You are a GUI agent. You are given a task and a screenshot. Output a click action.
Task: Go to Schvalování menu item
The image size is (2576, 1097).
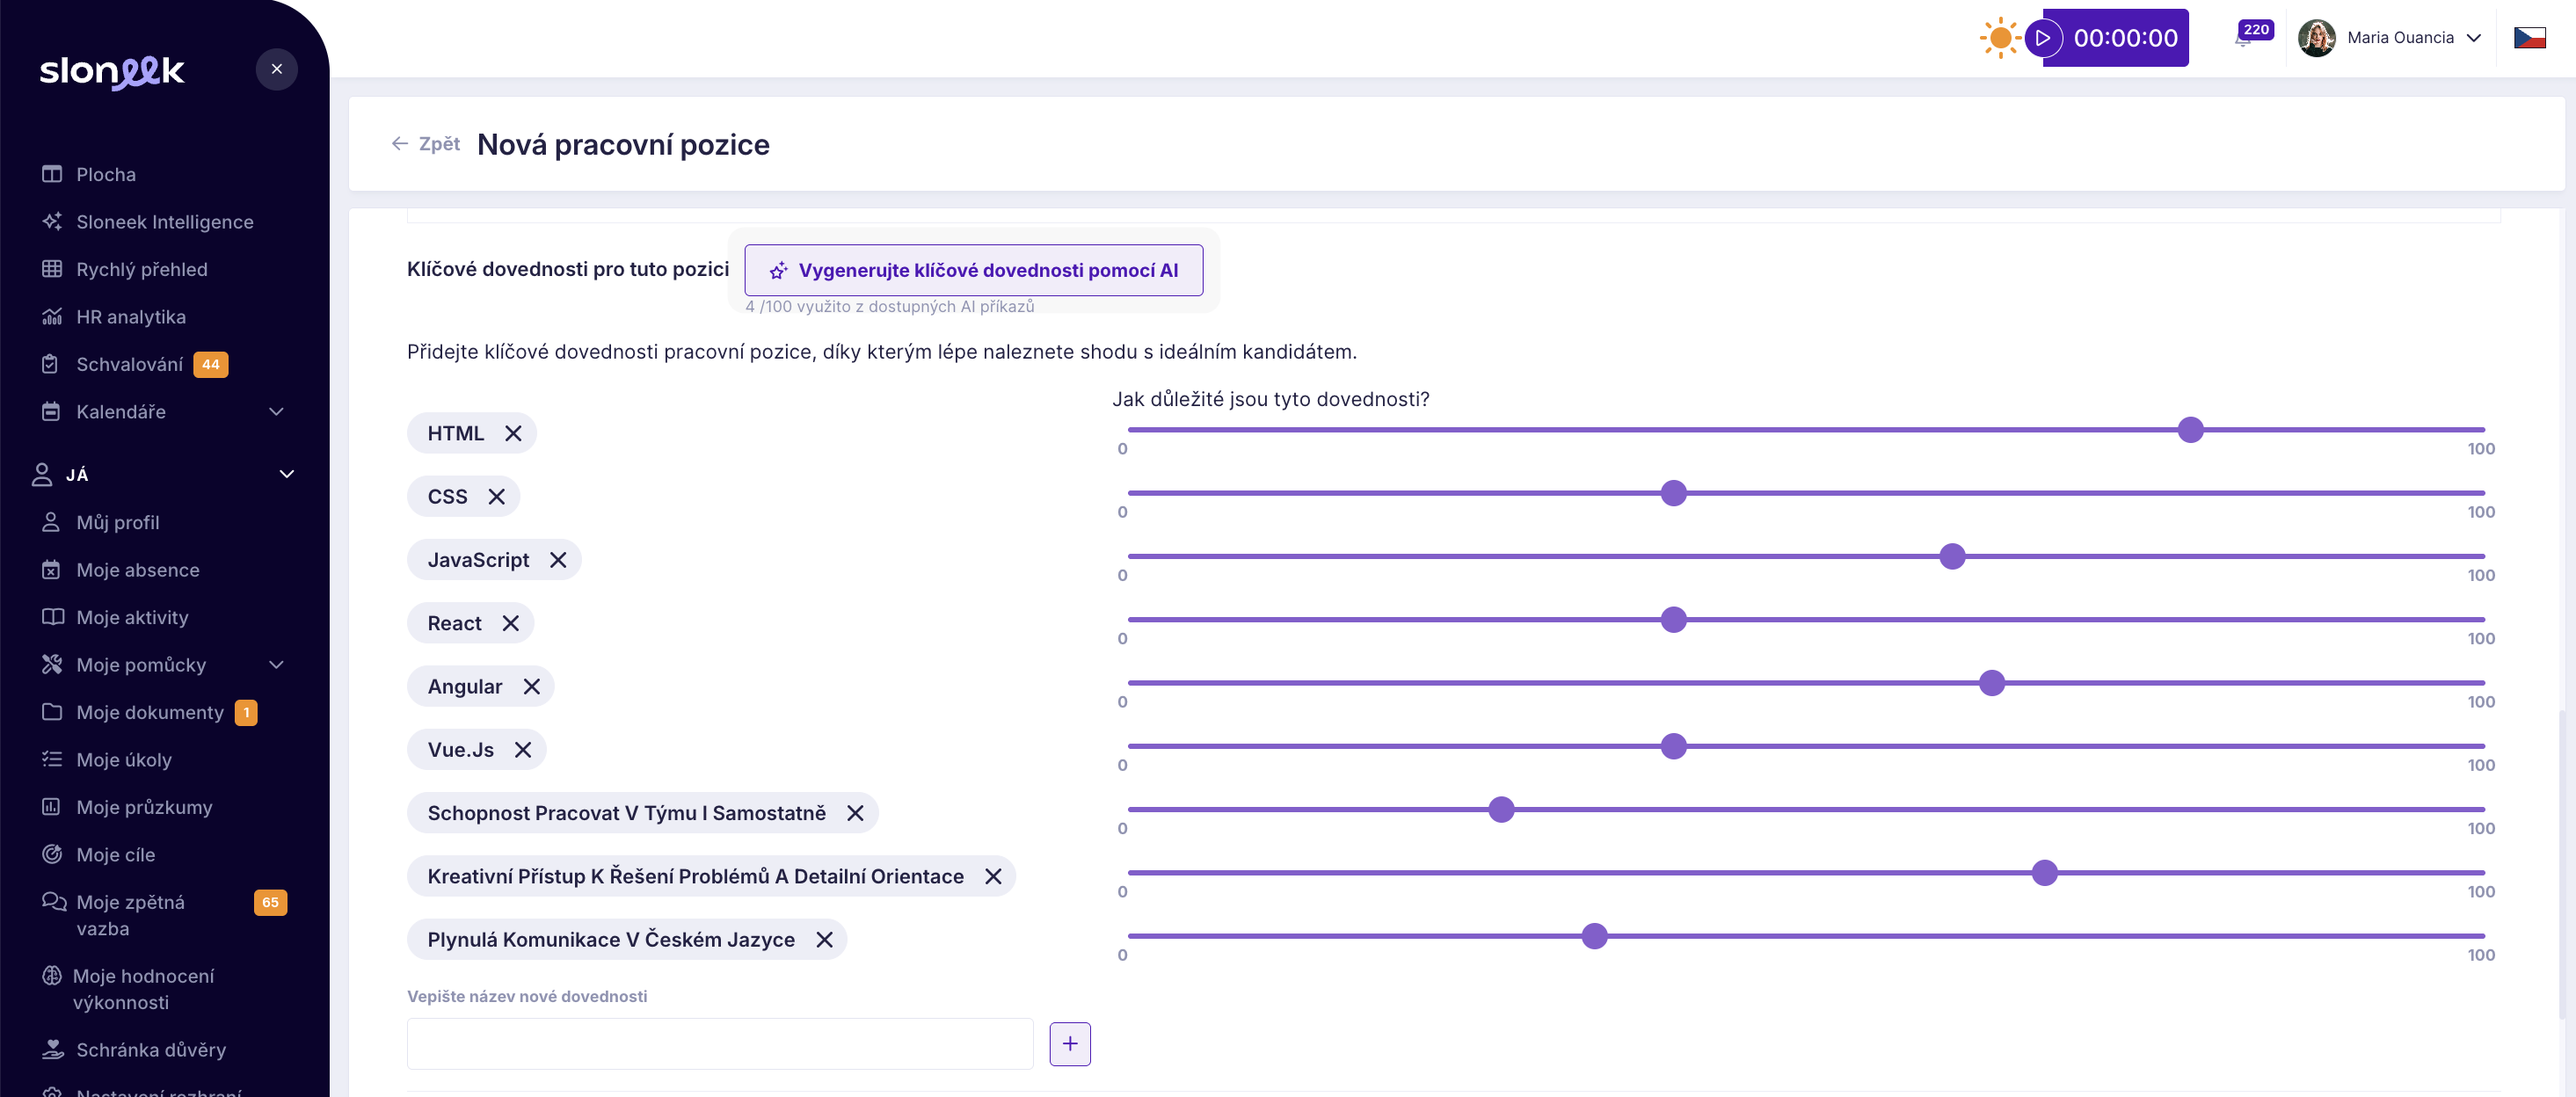129,364
